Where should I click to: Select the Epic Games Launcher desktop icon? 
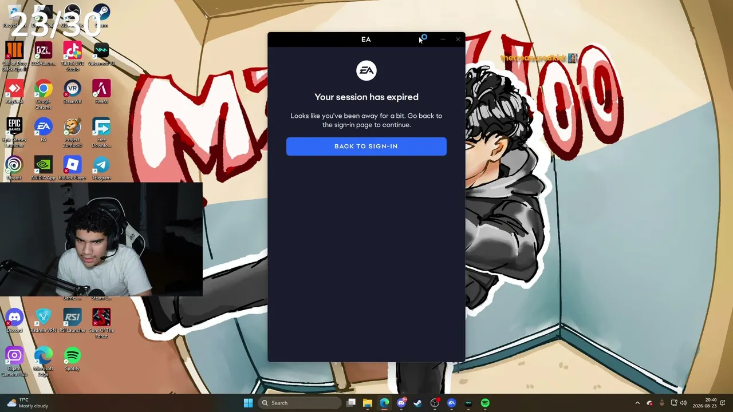coord(14,133)
